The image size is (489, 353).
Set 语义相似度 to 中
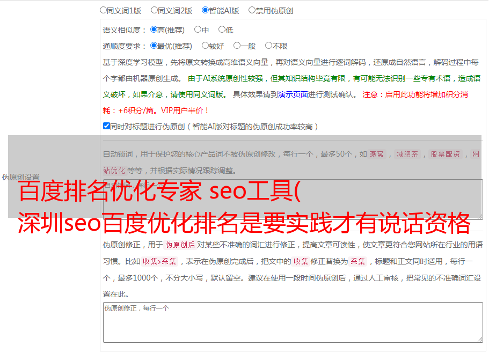click(x=198, y=30)
